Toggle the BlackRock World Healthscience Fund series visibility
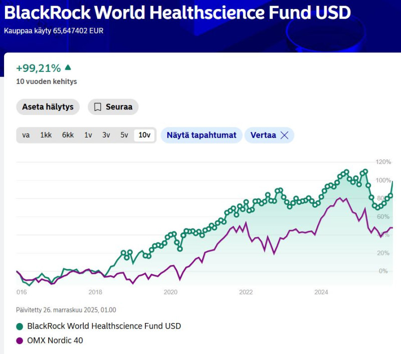Image resolution: width=401 pixels, height=354 pixels. [105, 326]
